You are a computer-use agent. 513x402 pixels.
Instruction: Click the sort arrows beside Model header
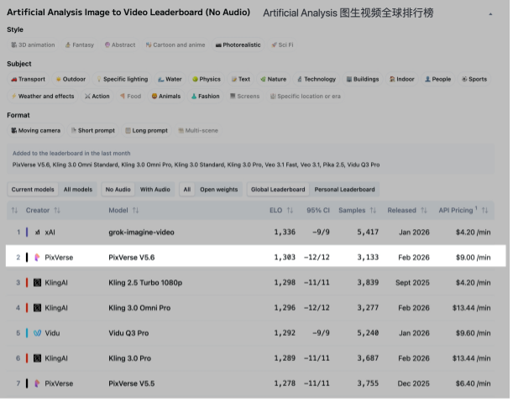click(135, 210)
